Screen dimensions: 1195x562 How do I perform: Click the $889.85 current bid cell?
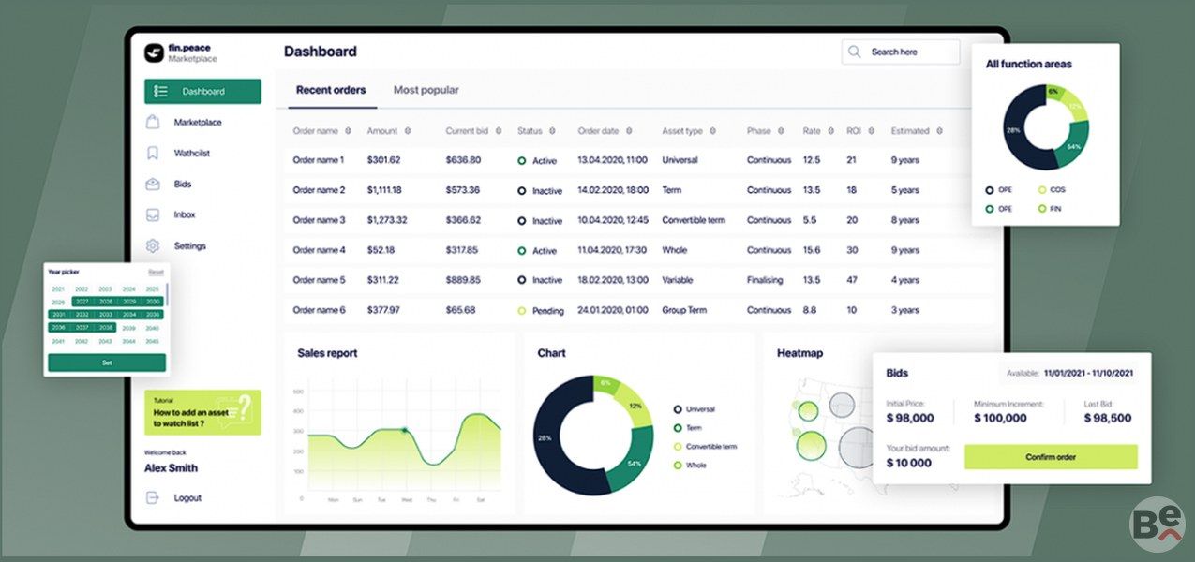pos(462,280)
